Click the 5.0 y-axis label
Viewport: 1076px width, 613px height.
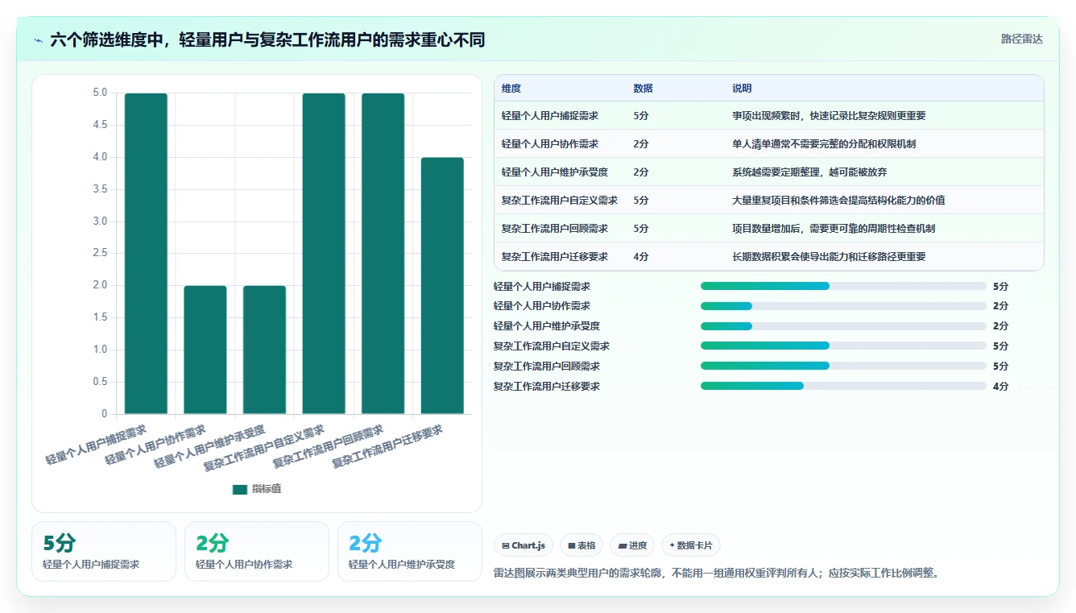pyautogui.click(x=100, y=93)
